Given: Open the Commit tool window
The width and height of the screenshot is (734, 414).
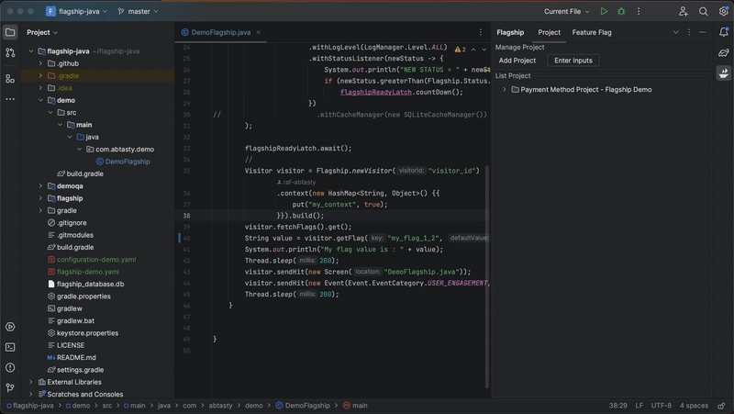Looking at the screenshot, I should tap(10, 52).
